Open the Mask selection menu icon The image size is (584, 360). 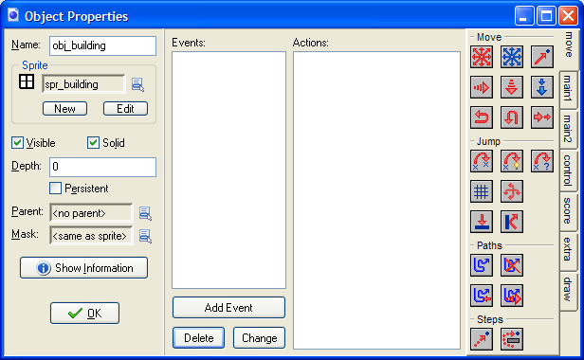(x=145, y=236)
